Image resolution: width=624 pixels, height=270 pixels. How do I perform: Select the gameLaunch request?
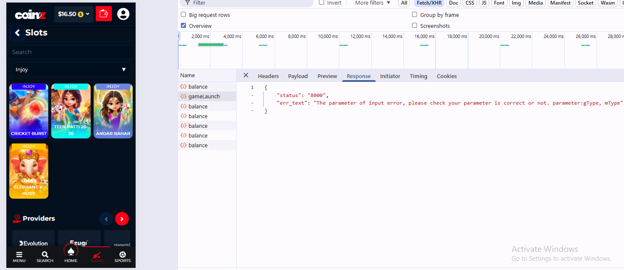204,97
